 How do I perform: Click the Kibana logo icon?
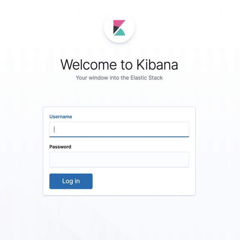tap(119, 28)
